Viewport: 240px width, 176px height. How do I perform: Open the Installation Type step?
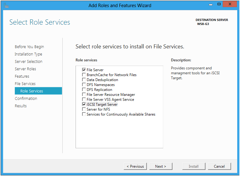(28, 54)
